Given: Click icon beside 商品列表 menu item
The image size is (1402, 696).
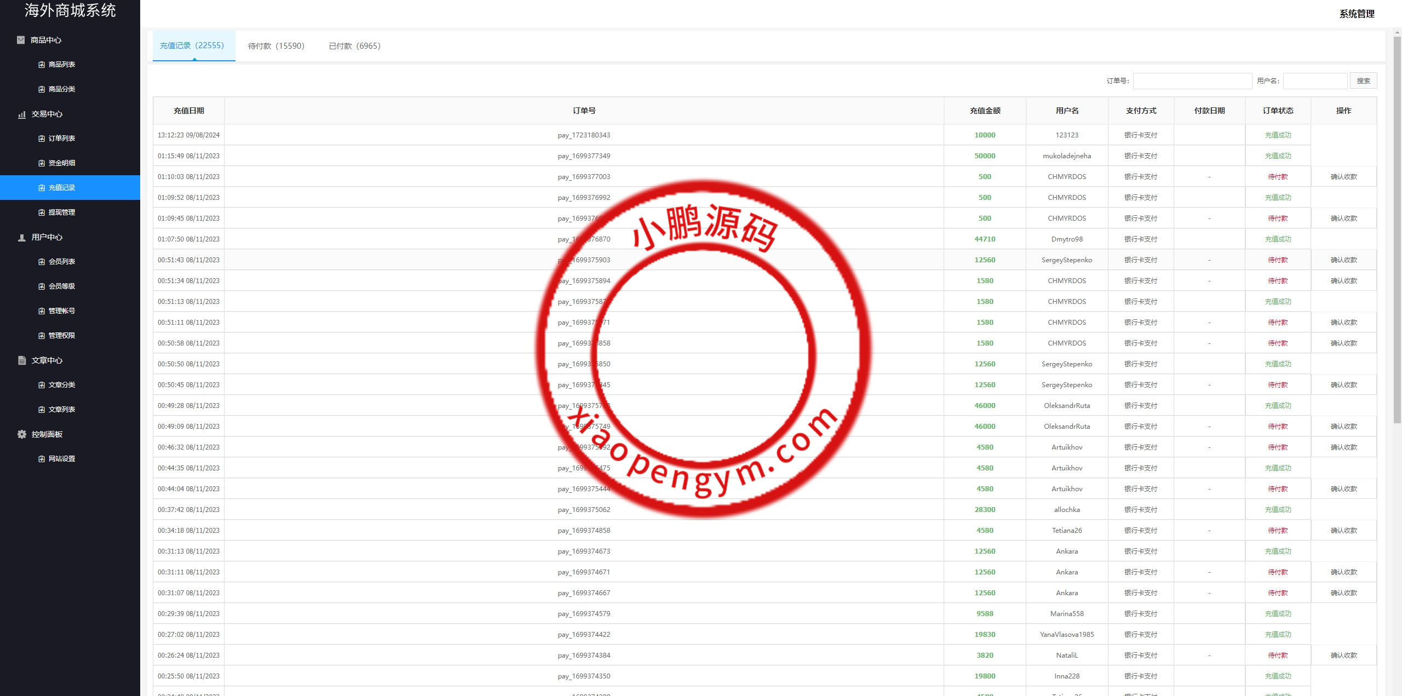Looking at the screenshot, I should (x=42, y=65).
